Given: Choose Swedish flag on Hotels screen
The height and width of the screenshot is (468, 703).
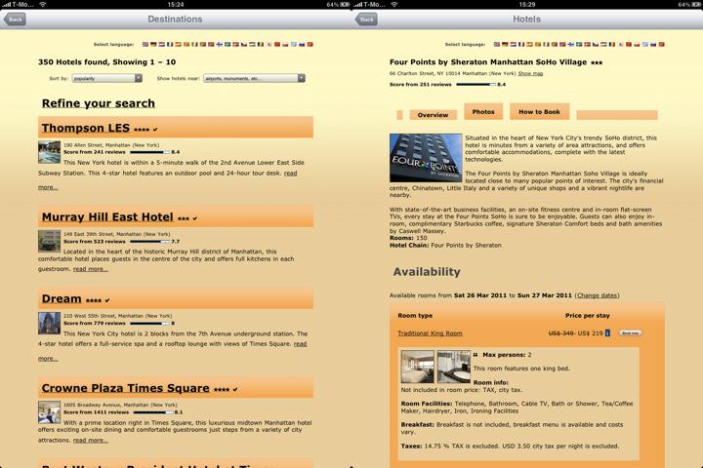Looking at the screenshot, I should (x=579, y=44).
